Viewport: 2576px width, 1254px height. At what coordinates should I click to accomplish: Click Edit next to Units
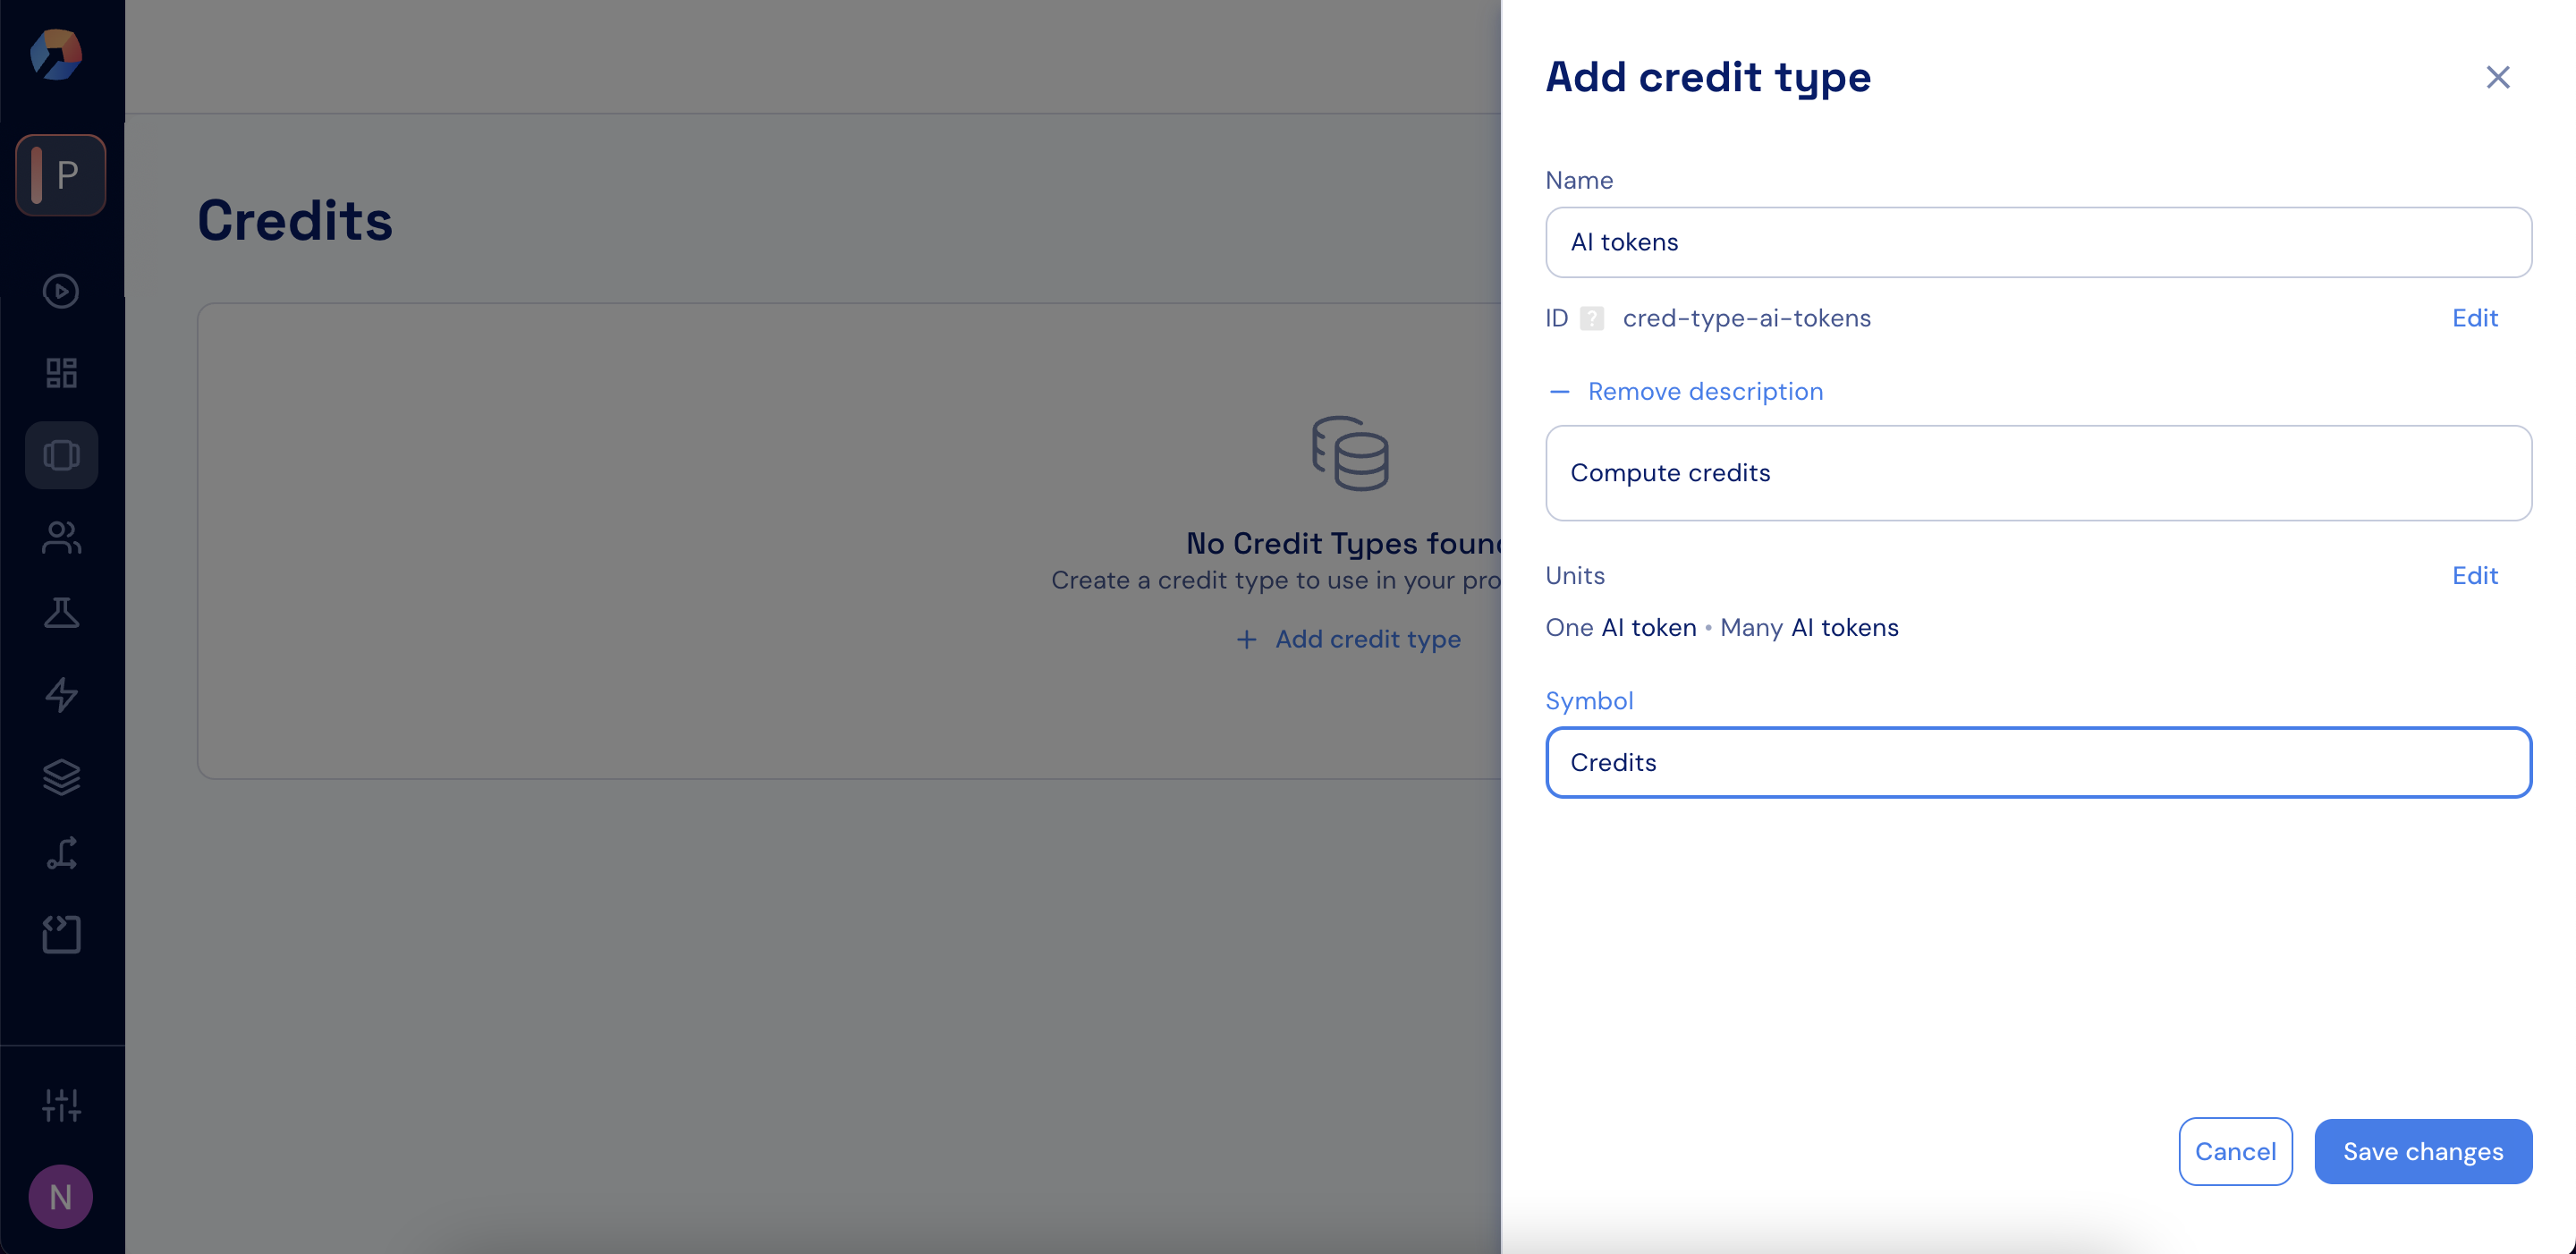click(2474, 575)
